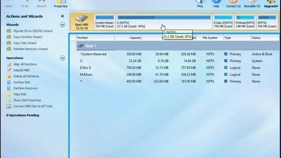Click the Partition Recovery operation icon
Viewport: 281px width, 158px height.
[9, 88]
